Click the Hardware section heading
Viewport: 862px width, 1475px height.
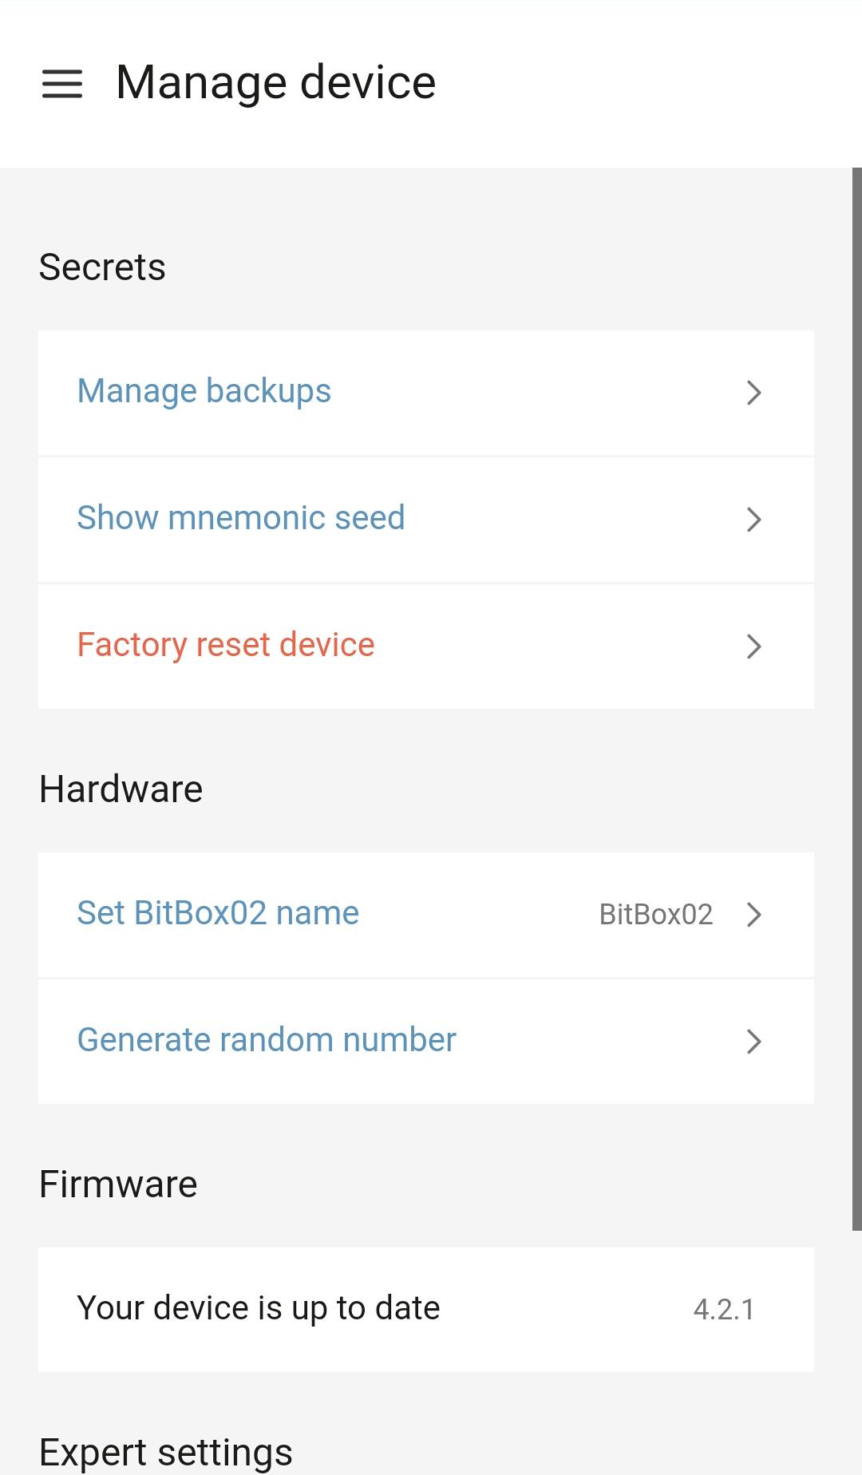click(121, 789)
